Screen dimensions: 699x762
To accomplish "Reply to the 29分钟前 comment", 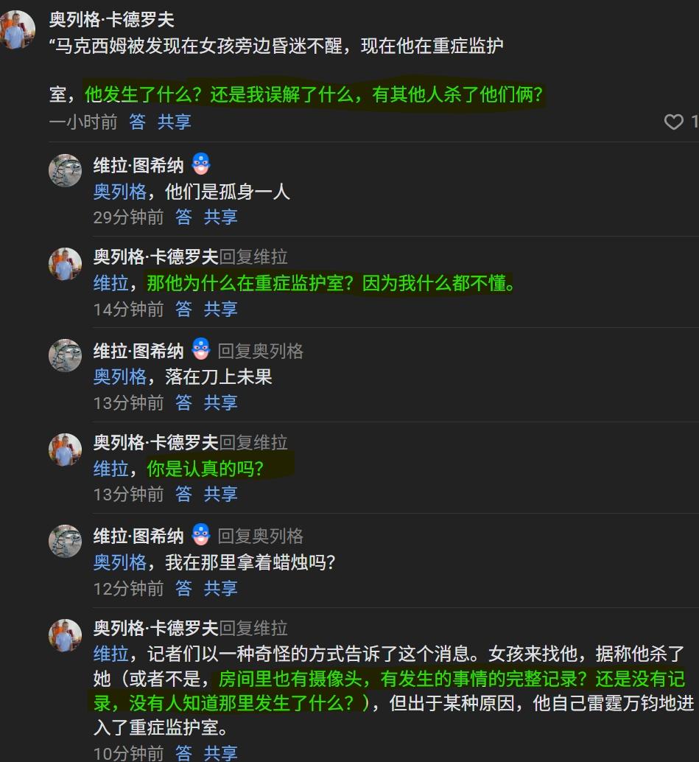I will point(183,217).
